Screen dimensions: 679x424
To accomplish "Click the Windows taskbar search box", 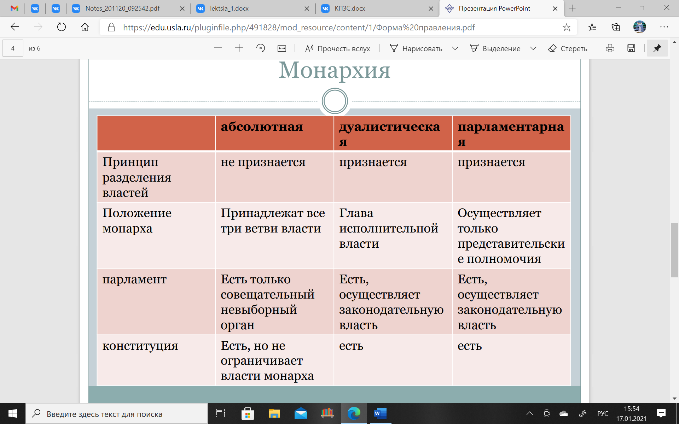I will (117, 413).
